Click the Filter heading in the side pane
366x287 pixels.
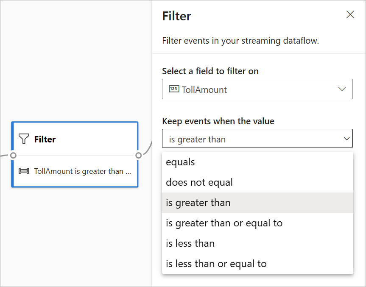(176, 16)
